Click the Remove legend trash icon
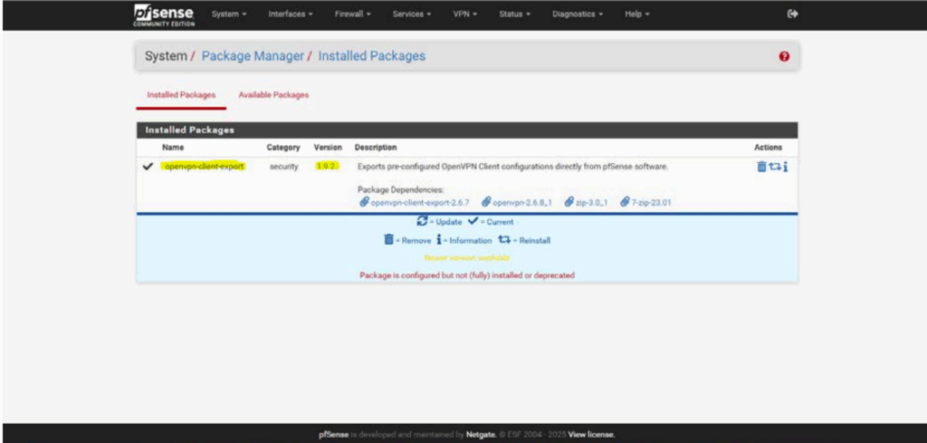This screenshot has height=443, width=927. pos(388,239)
